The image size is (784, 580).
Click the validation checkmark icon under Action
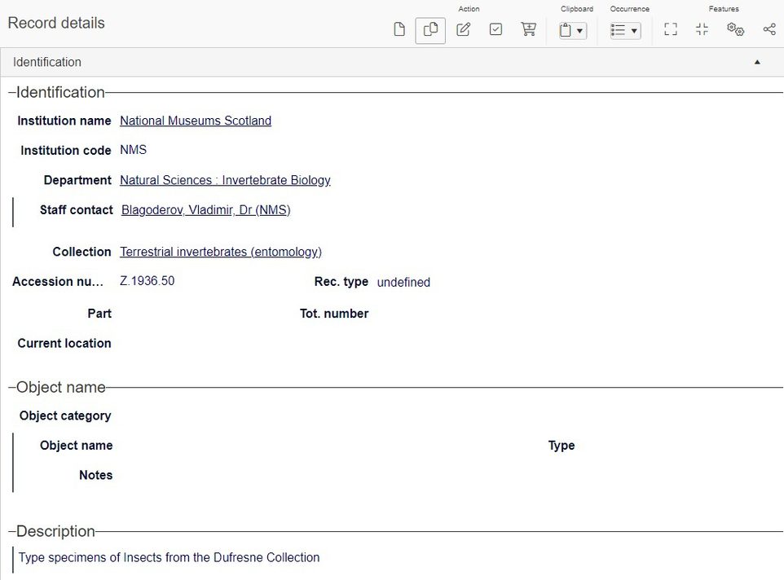coord(496,29)
